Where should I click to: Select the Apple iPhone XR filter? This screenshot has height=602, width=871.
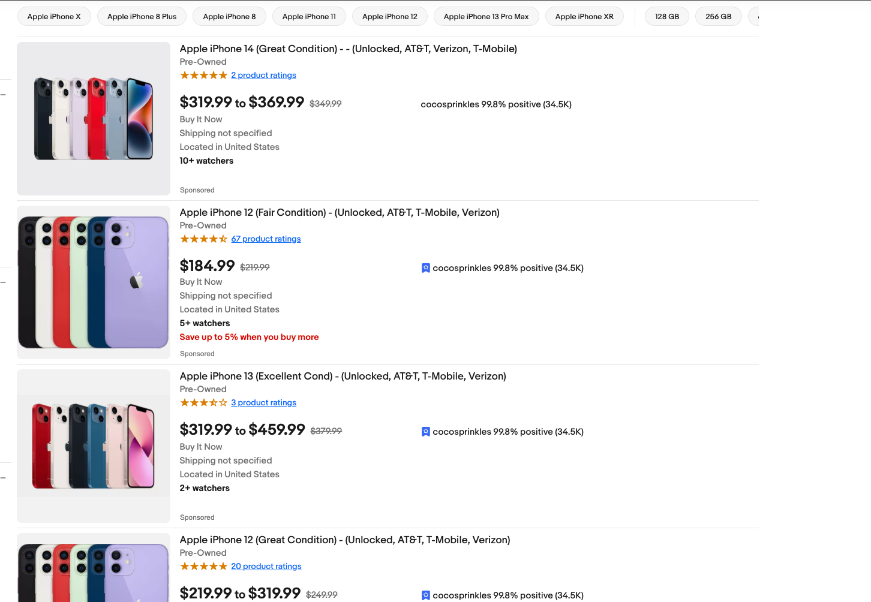point(584,16)
